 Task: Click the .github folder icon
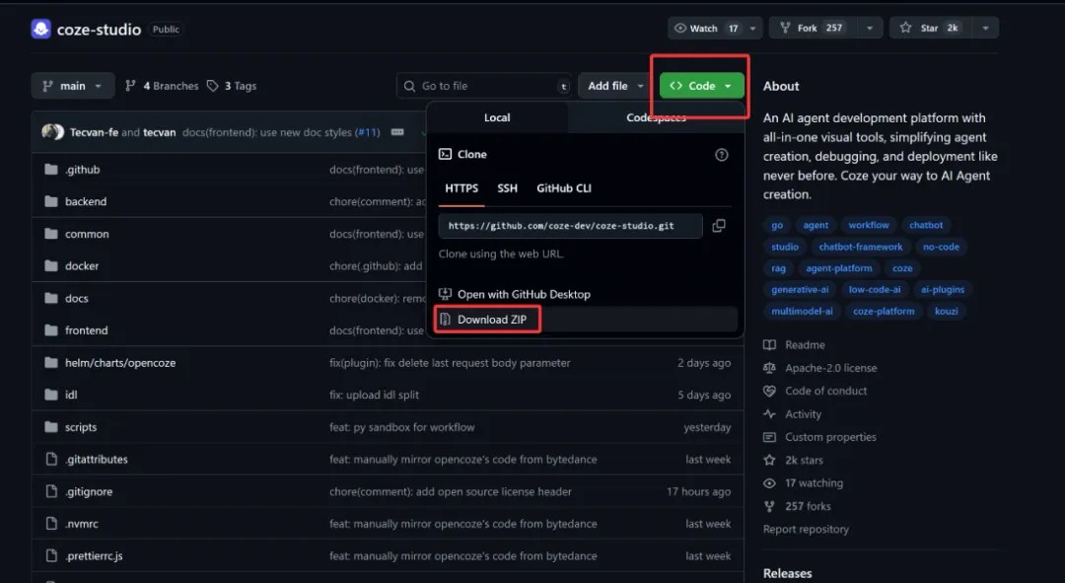click(51, 170)
